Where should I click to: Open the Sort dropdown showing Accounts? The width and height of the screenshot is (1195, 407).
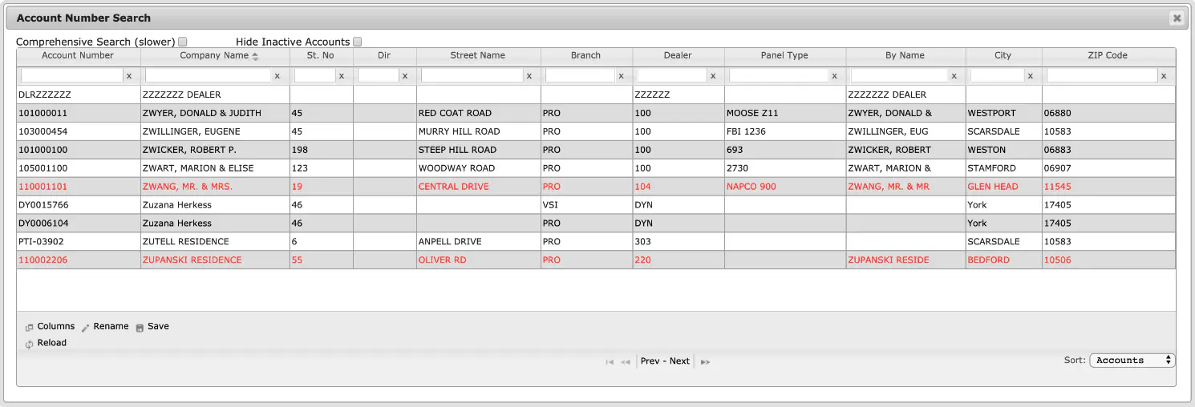click(x=1132, y=361)
